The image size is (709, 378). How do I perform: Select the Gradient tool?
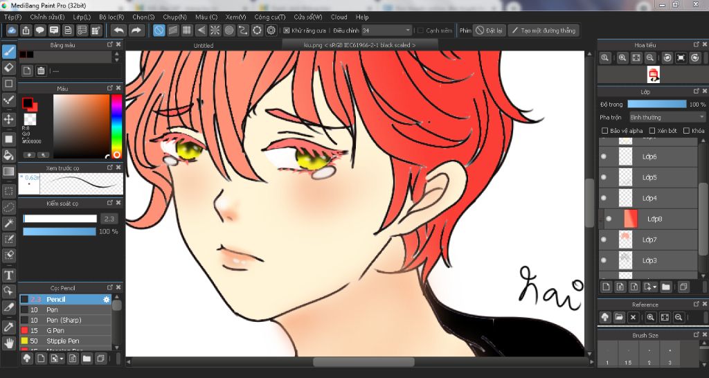[x=8, y=172]
